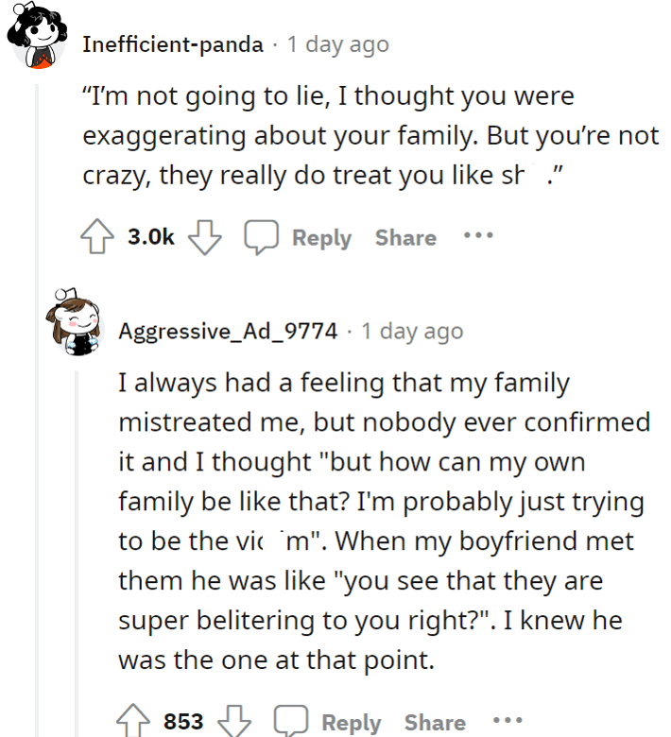Collapse the Aggressive_Ad_9774 reply thread line
671x737 pixels.
pos(77,554)
